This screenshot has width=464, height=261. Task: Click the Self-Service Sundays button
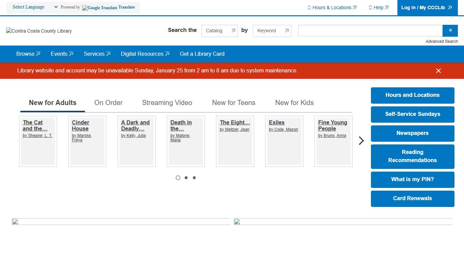tap(412, 114)
